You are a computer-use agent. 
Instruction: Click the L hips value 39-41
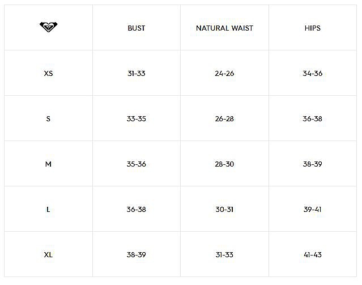point(313,210)
